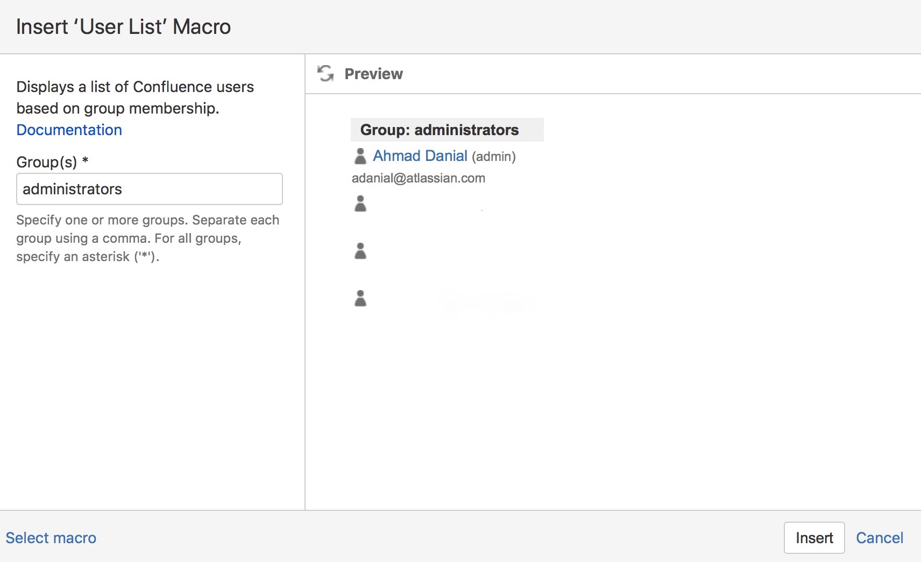Click the Ahmad Danial profile link

click(x=420, y=156)
